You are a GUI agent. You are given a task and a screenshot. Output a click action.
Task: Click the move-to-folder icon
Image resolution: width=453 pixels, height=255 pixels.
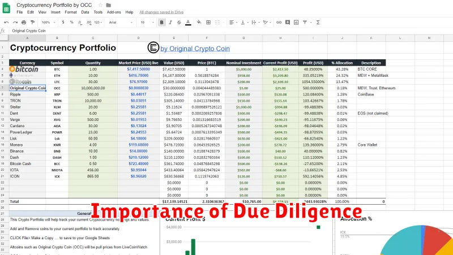tap(109, 5)
